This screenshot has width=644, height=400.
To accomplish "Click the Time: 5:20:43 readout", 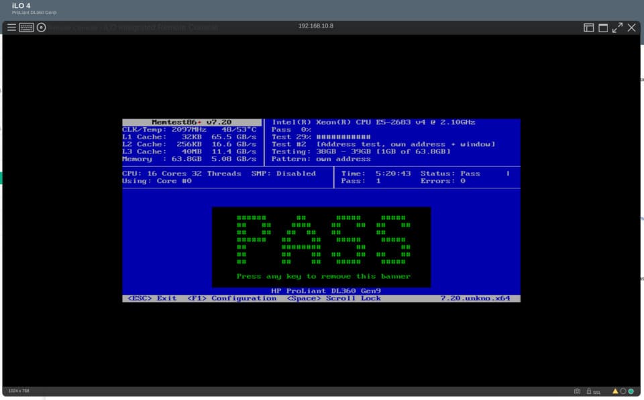I will click(376, 174).
